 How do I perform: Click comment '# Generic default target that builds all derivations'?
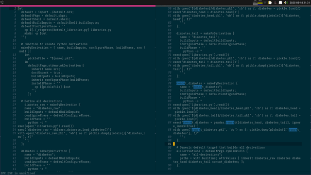(x=221, y=148)
